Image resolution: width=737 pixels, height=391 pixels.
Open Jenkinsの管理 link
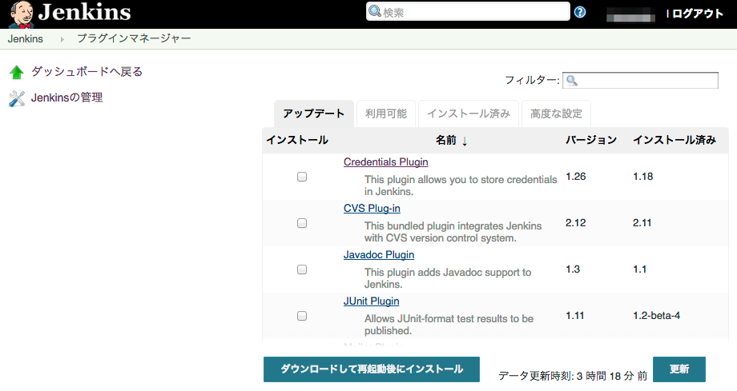[x=66, y=98]
